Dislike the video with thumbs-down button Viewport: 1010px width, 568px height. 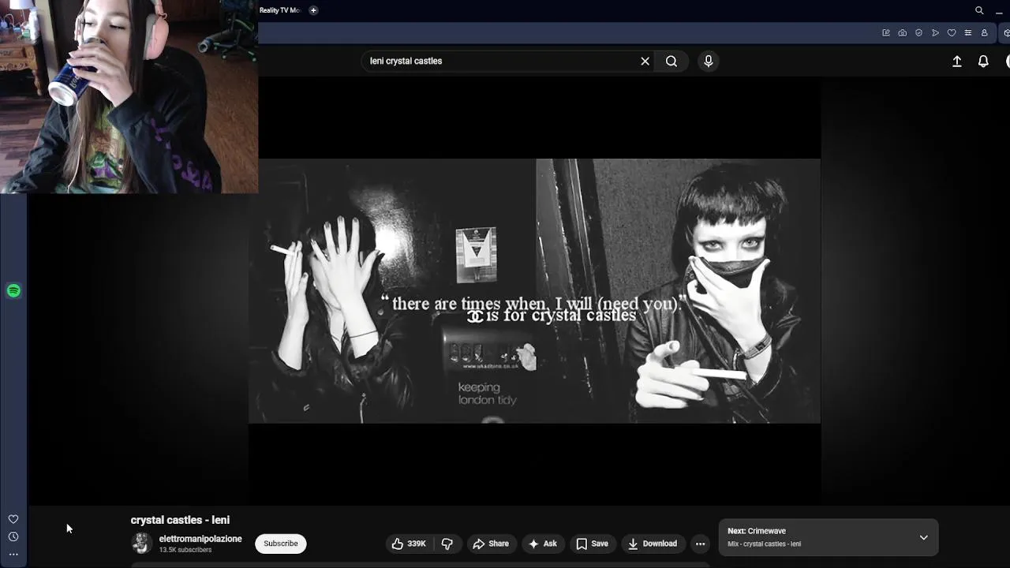[447, 544]
